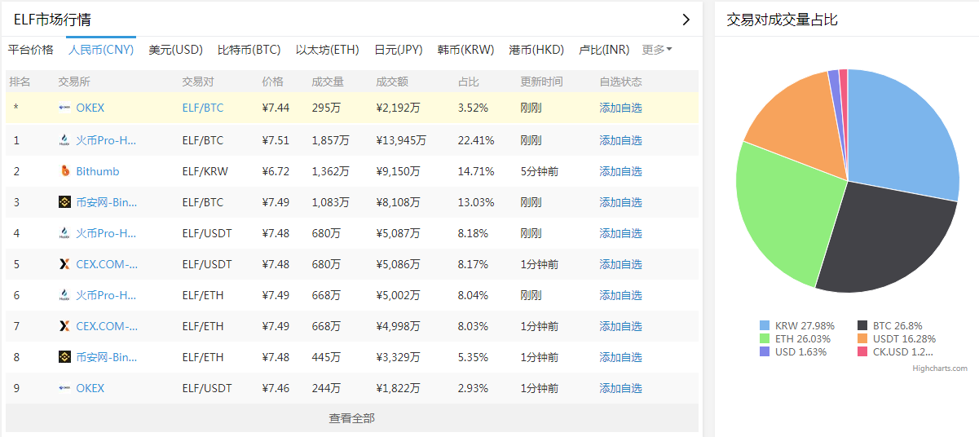Select the 比特币(BTC) currency tab

(x=249, y=50)
